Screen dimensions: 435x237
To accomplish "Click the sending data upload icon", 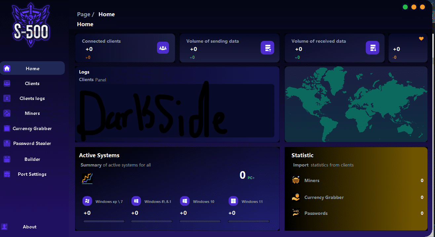I will pyautogui.click(x=267, y=48).
